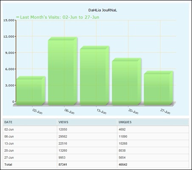Image resolution: width=192 pixels, height=170 pixels.
Task: Click total views value 87341
Action: pyautogui.click(x=63, y=164)
